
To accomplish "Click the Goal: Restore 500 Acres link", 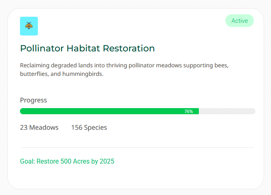I will coord(67,161).
